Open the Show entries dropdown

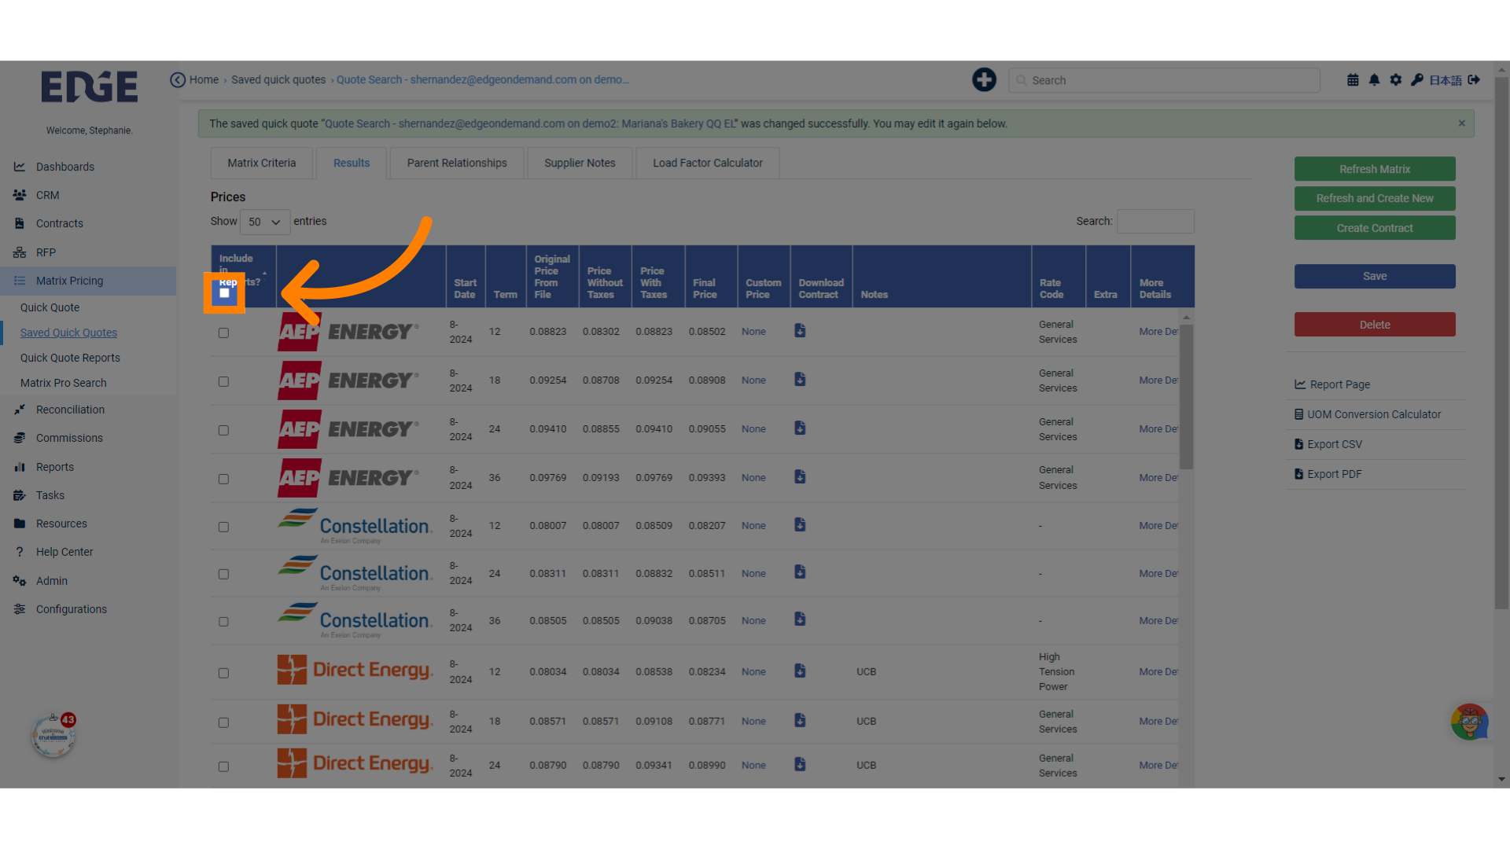click(x=265, y=222)
